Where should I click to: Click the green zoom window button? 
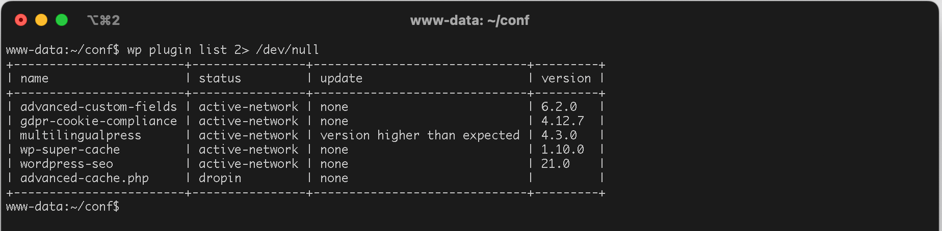coord(62,20)
